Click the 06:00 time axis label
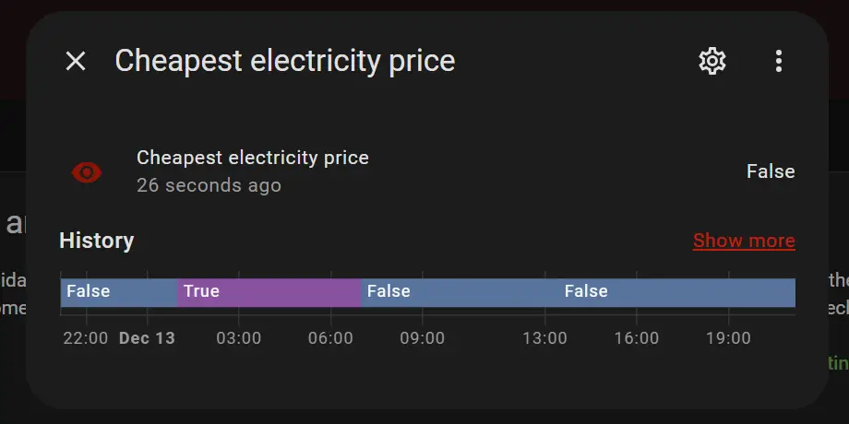 (x=330, y=338)
